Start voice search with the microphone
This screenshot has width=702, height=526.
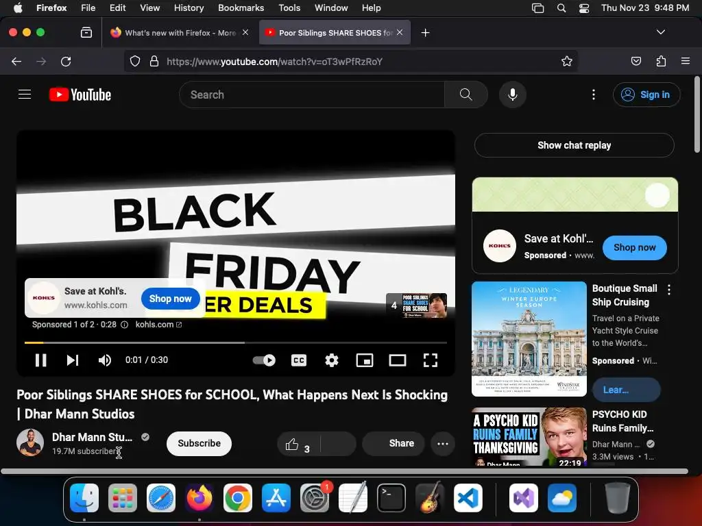click(x=513, y=95)
